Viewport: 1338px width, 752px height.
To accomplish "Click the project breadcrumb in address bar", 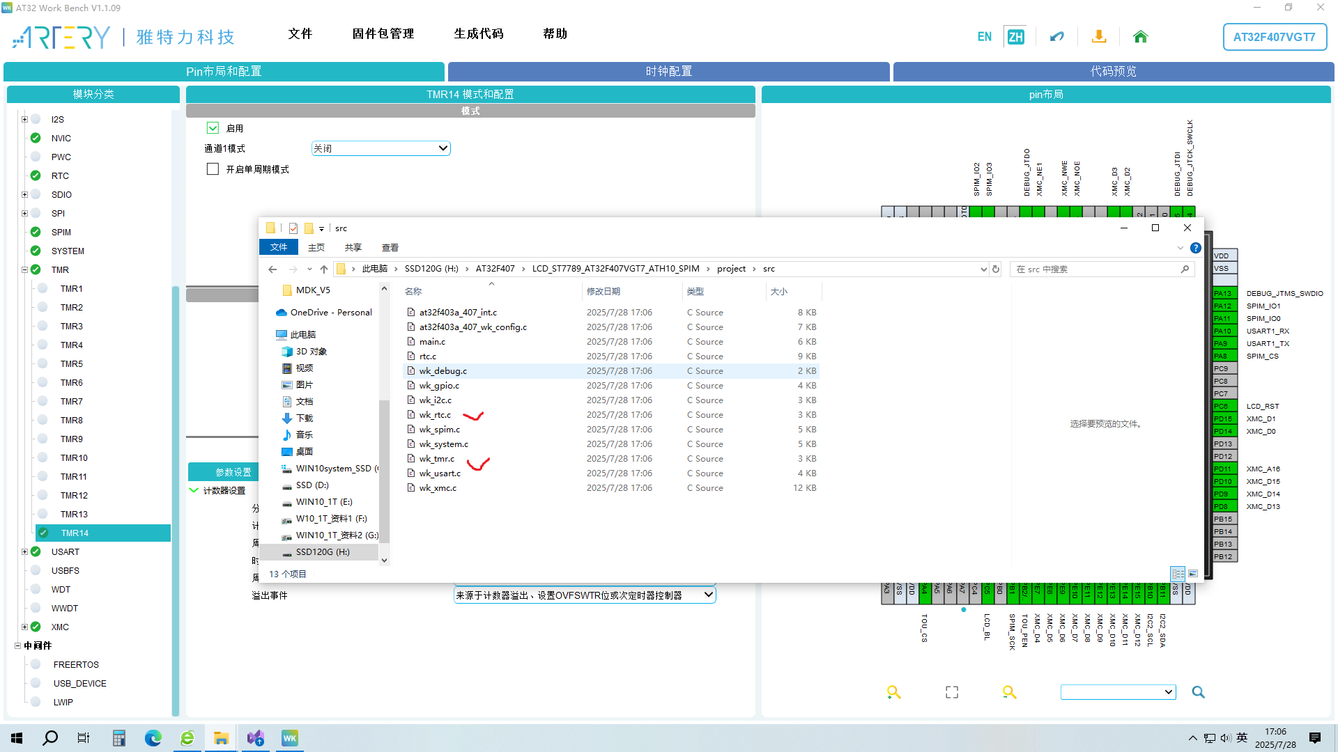I will (731, 269).
